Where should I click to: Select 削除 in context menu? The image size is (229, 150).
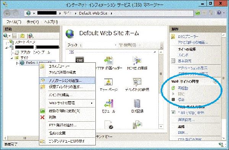[x=67, y=117]
